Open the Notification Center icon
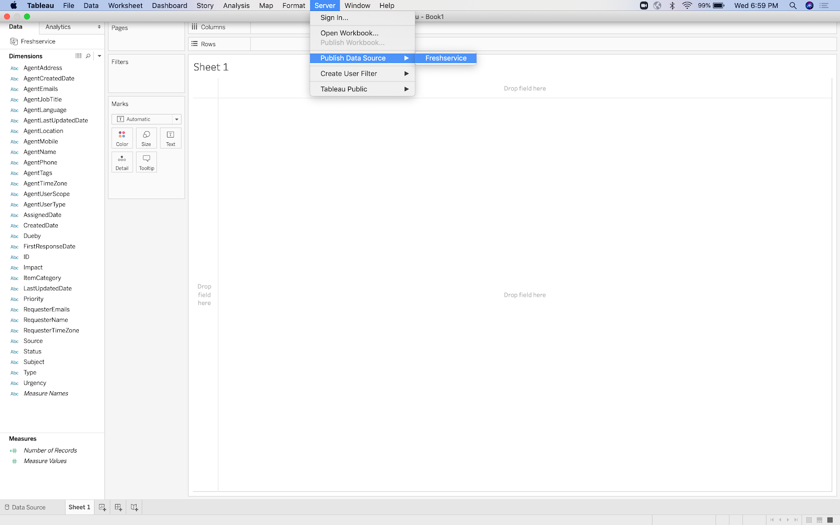840x525 pixels. (x=824, y=5)
